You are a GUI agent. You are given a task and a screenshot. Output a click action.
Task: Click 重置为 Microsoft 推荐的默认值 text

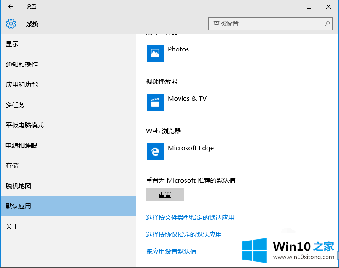coord(191,180)
